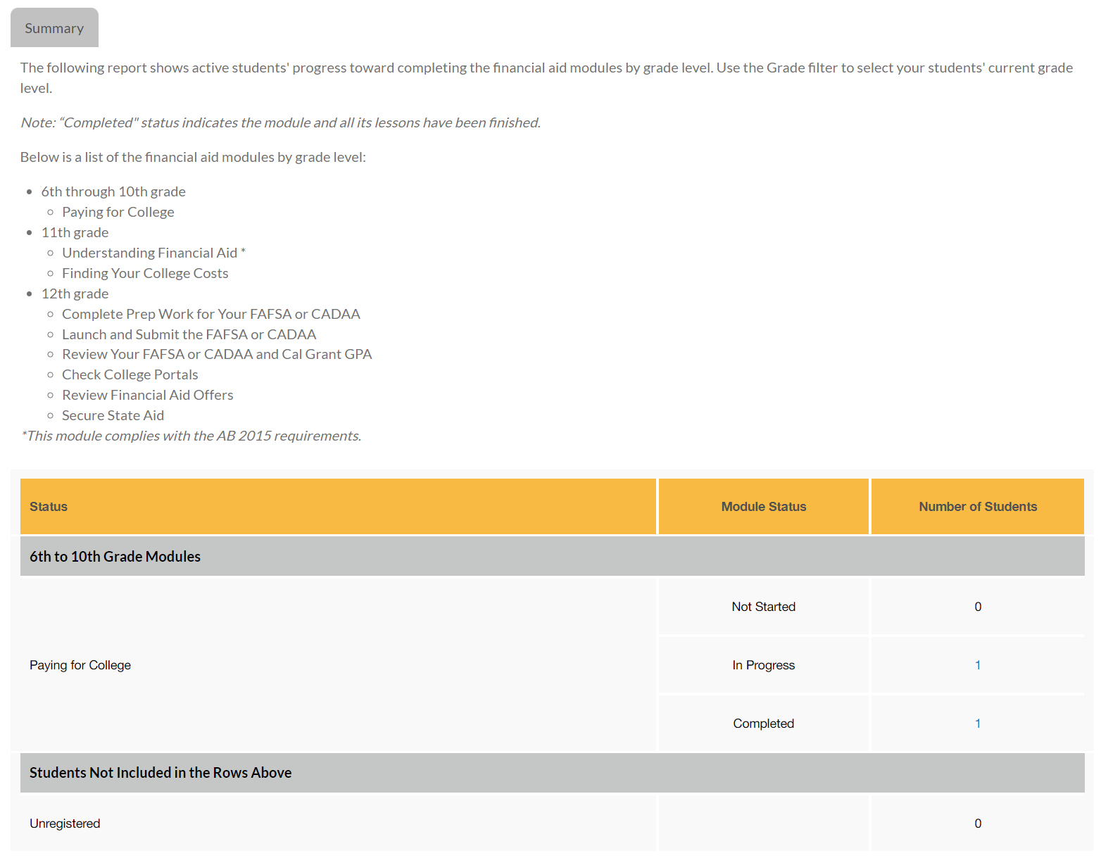
Task: Select the Secure State Aid list item
Action: pos(113,415)
